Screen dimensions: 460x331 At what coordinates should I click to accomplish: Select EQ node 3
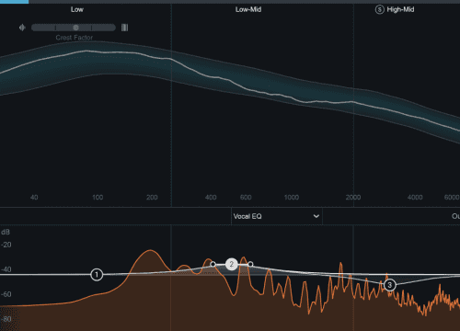(x=389, y=285)
